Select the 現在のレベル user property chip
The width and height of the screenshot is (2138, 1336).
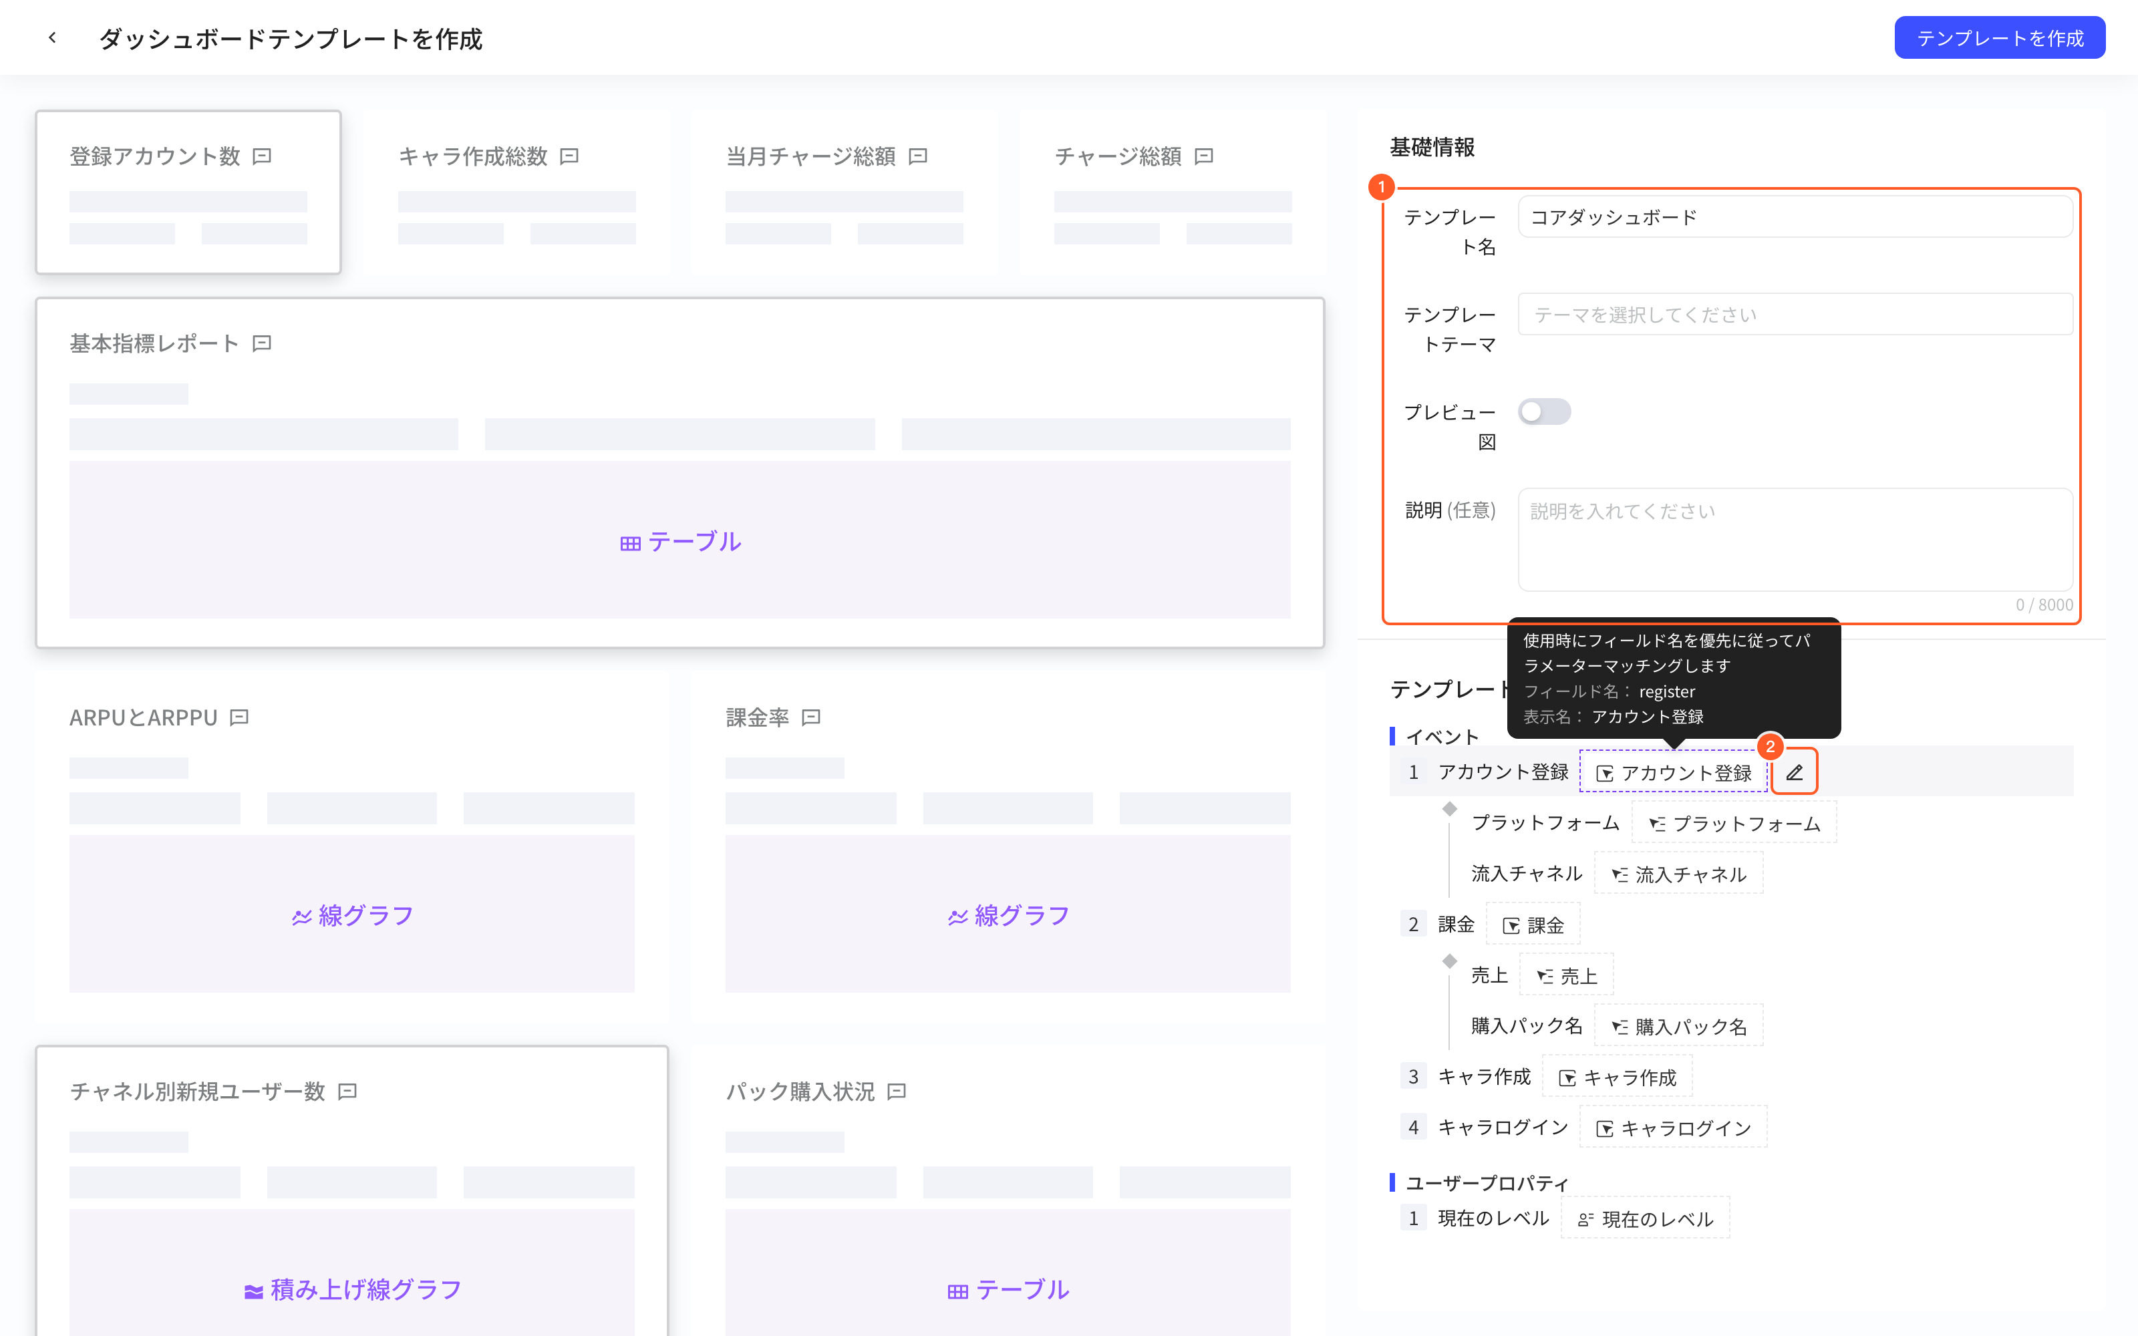tap(1645, 1218)
